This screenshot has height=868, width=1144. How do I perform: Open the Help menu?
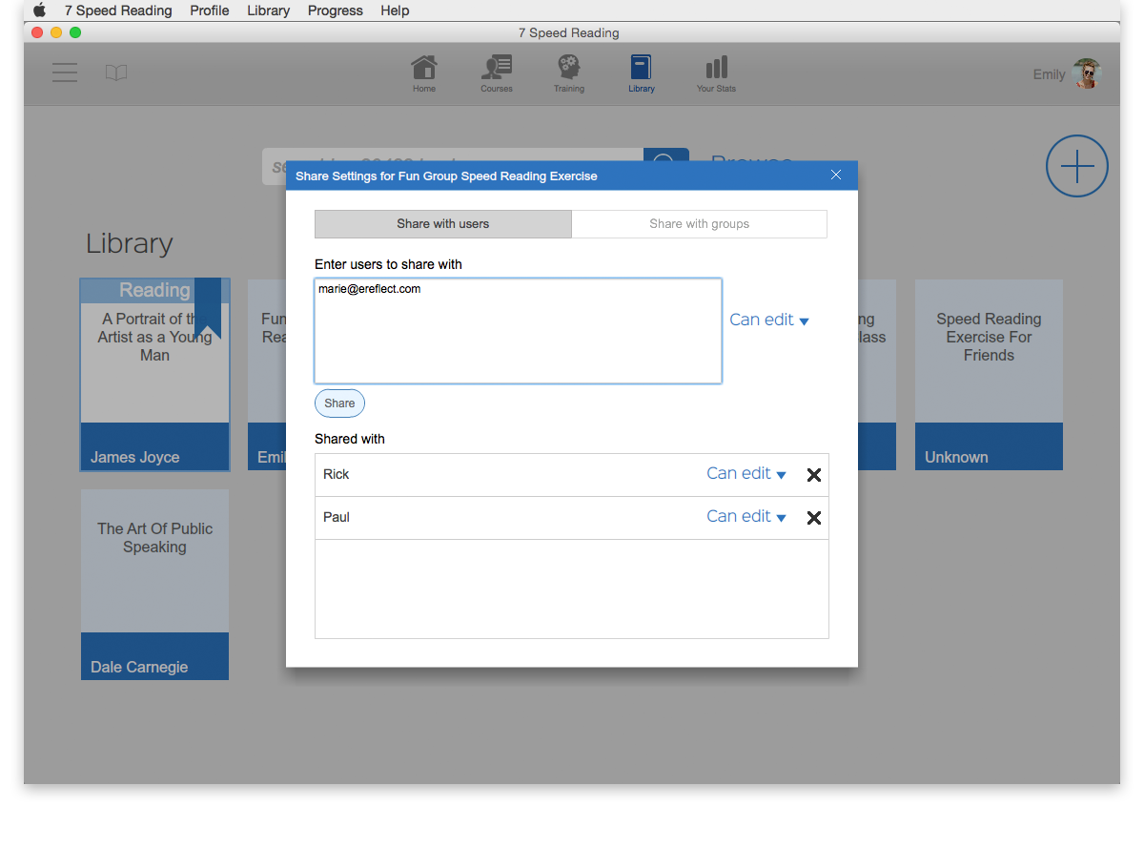point(395,10)
